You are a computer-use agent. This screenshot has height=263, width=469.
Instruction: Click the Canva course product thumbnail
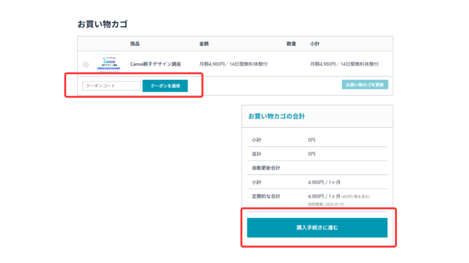coord(108,63)
